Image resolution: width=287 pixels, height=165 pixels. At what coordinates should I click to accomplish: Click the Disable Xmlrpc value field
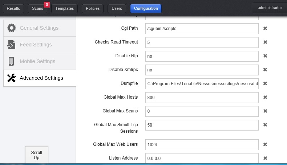tap(202, 70)
